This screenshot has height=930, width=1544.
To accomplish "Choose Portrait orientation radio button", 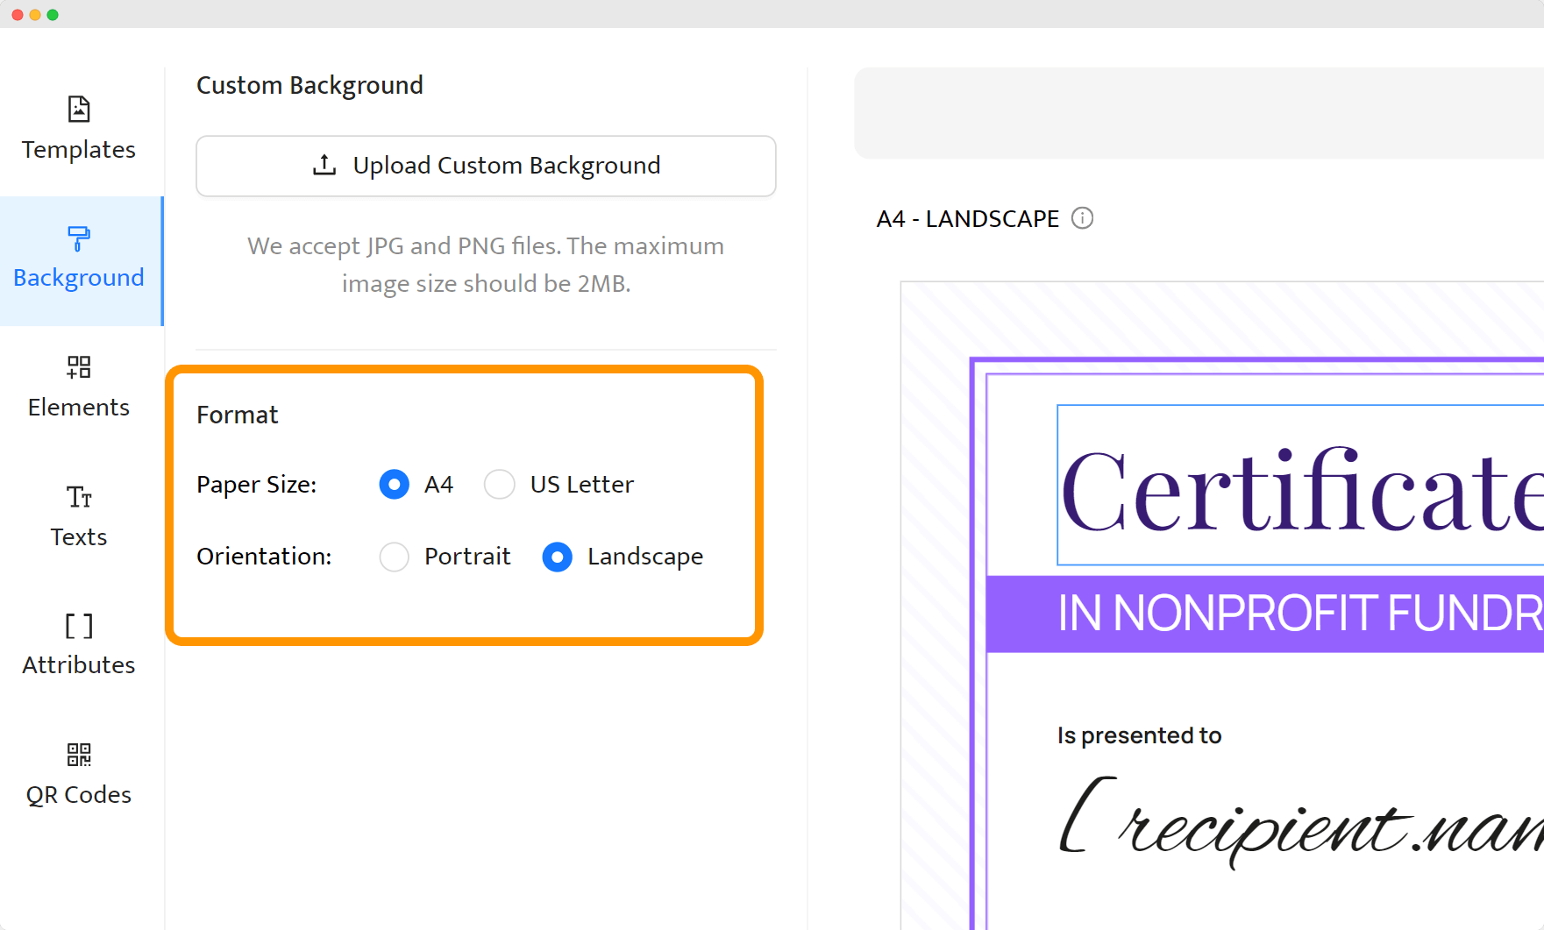I will pyautogui.click(x=395, y=557).
